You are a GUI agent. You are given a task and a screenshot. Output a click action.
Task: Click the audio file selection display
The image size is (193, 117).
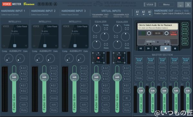pos(158,26)
